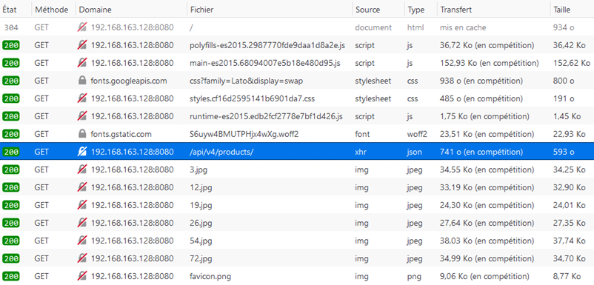This screenshot has width=594, height=285.
Task: Click the insecure lock icon in the 54.jpg row
Action: (82, 241)
